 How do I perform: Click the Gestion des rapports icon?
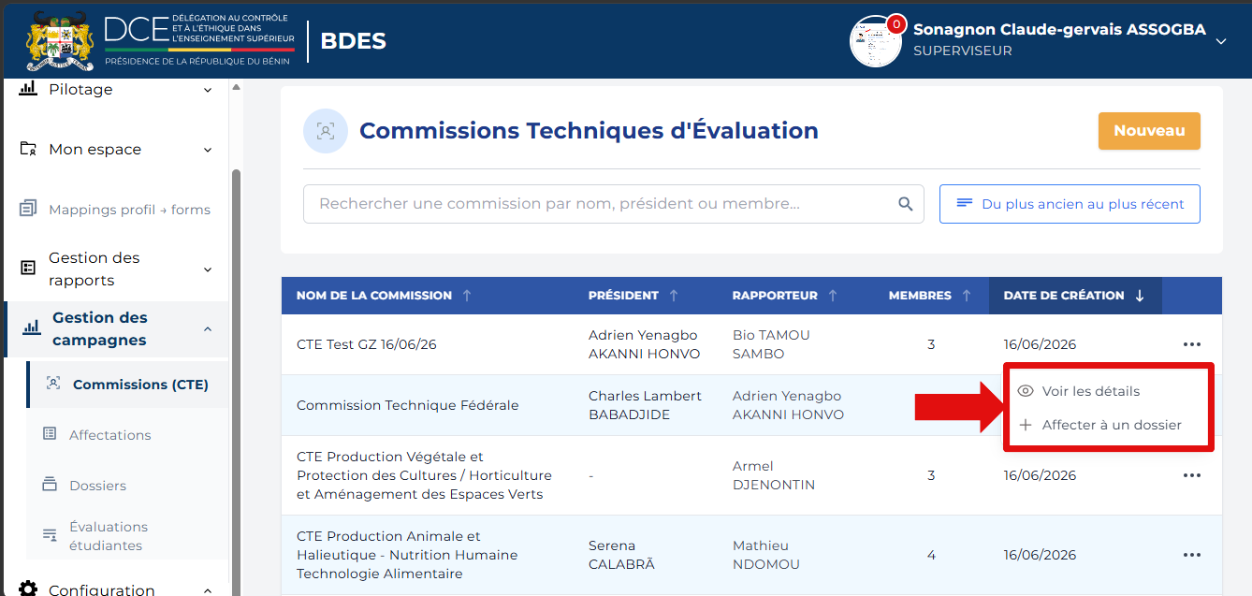coord(28,269)
